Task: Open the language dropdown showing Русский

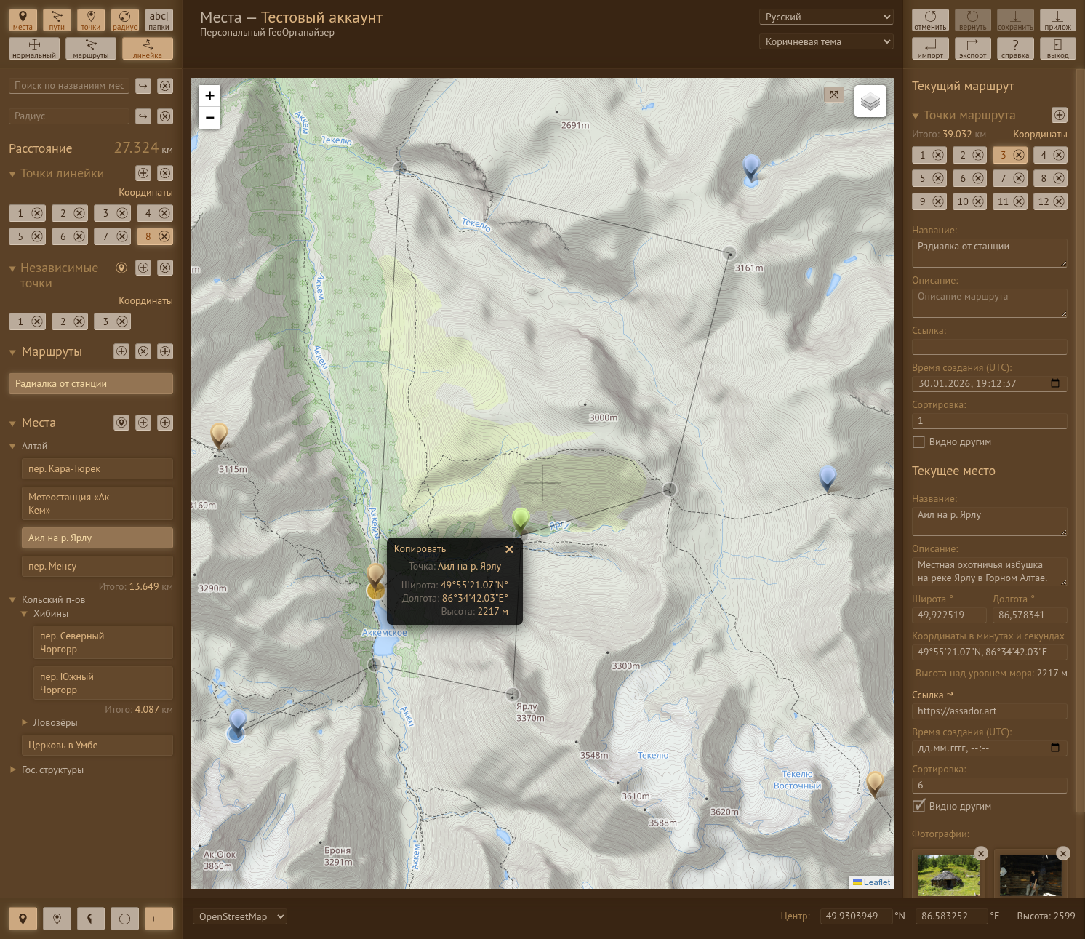Action: coord(826,17)
